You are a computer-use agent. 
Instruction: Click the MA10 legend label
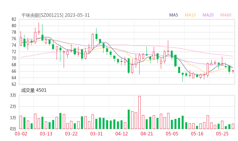190,15
